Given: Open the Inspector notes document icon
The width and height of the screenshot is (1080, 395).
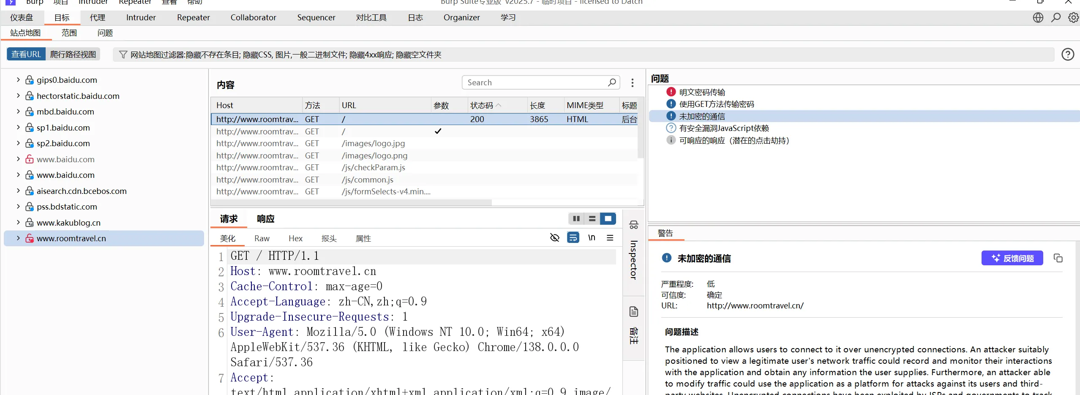Looking at the screenshot, I should (x=633, y=312).
